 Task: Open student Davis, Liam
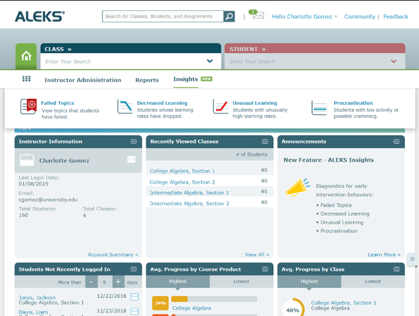(x=34, y=312)
